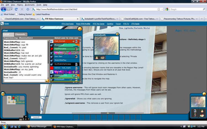Click into the chat message input field
The width and height of the screenshot is (207, 129).
tap(24, 81)
